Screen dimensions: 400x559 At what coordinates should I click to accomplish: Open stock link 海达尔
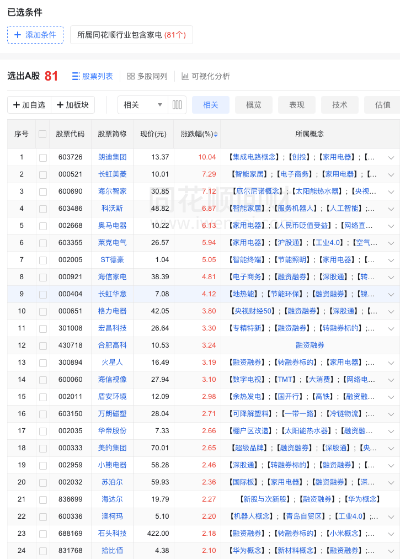(113, 499)
